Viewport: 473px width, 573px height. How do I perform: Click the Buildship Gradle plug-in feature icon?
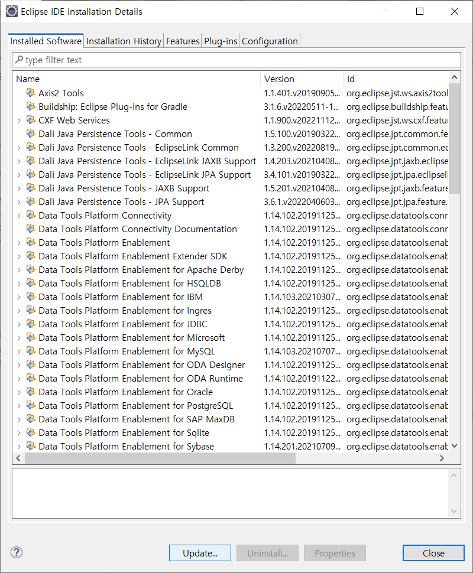(x=31, y=106)
